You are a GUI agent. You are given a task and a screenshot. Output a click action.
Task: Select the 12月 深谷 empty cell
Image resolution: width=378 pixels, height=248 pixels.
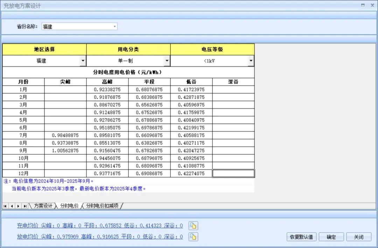tap(233, 173)
